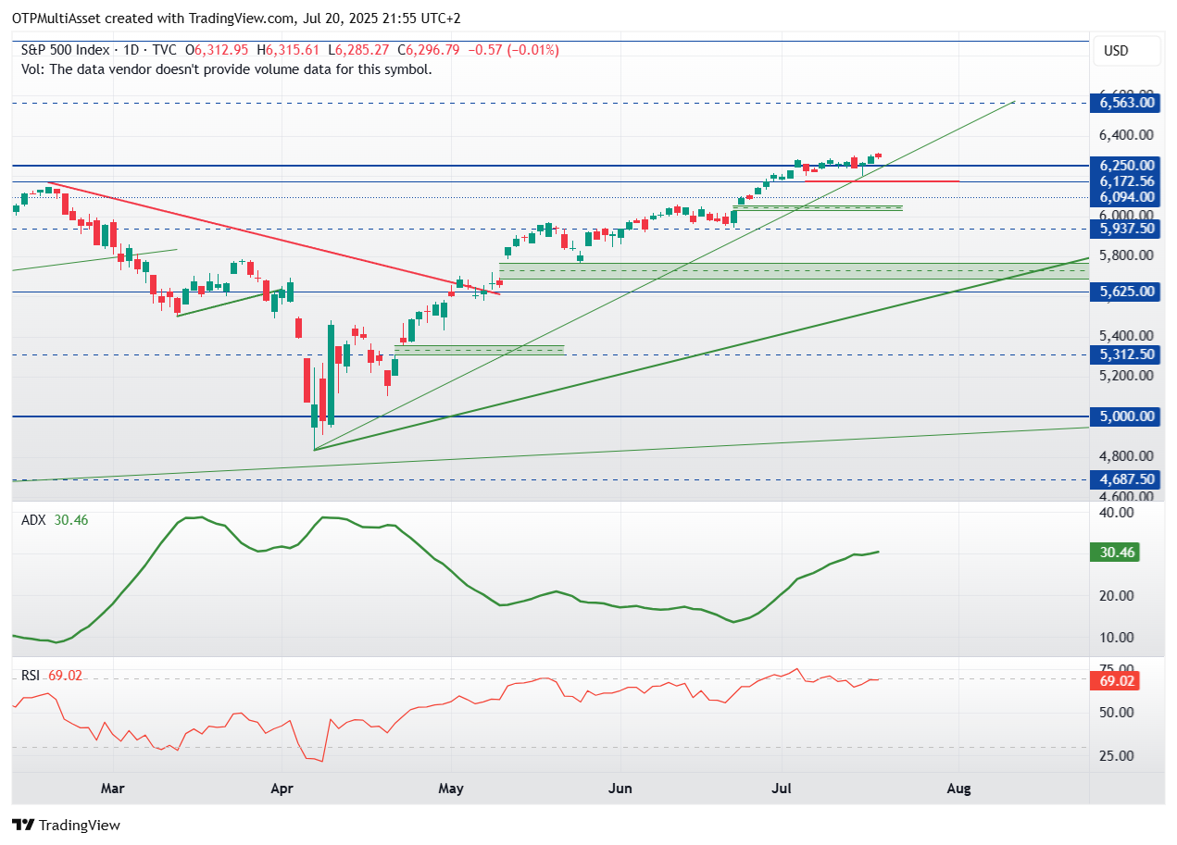
Task: Select the red RSI 69.02 value tag
Action: [x=1114, y=681]
